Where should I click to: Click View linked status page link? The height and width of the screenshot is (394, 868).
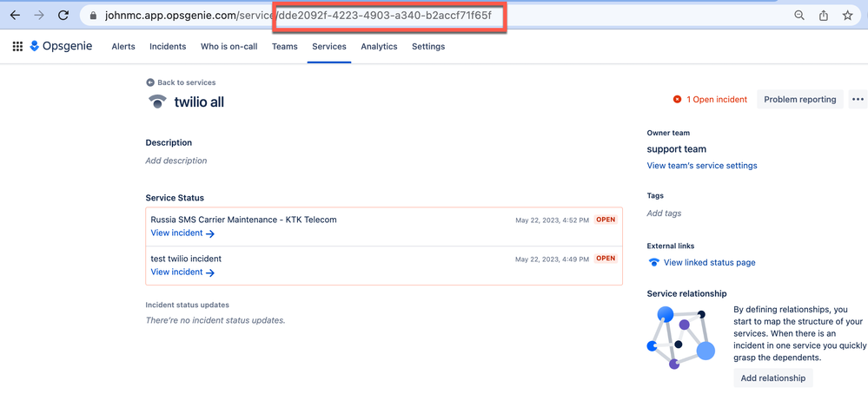pos(709,262)
